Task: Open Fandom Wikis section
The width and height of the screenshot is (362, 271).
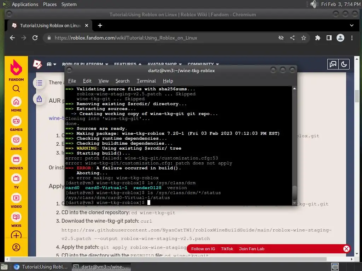Action: click(16, 220)
